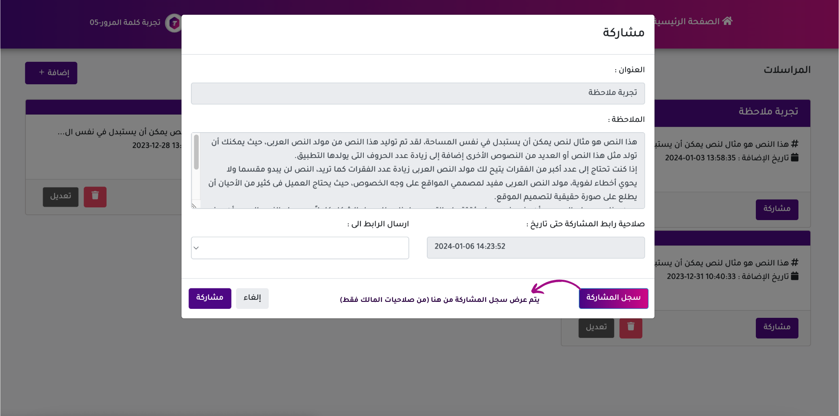
Task: Click the hash icon on the second note card
Action: click(795, 263)
